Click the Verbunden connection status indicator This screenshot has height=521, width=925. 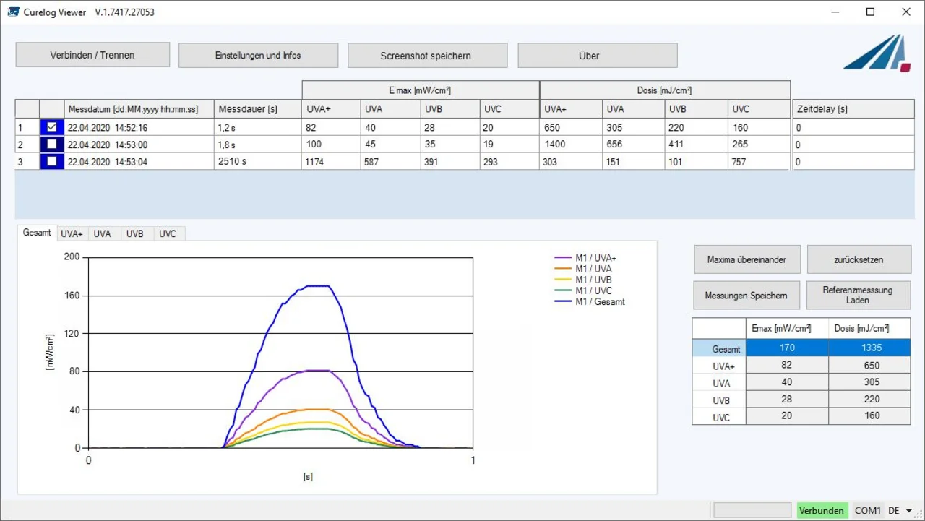click(x=822, y=511)
